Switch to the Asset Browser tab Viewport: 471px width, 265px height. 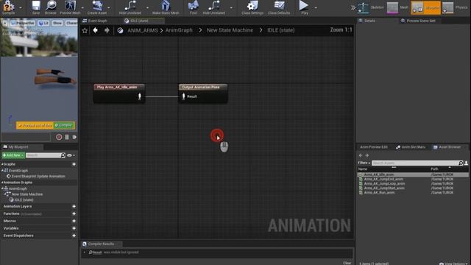click(x=450, y=147)
